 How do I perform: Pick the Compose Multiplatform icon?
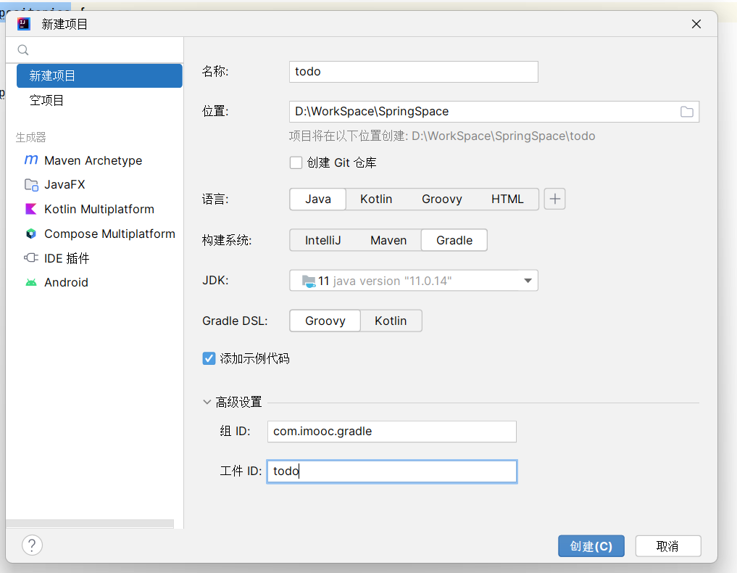[x=31, y=234]
